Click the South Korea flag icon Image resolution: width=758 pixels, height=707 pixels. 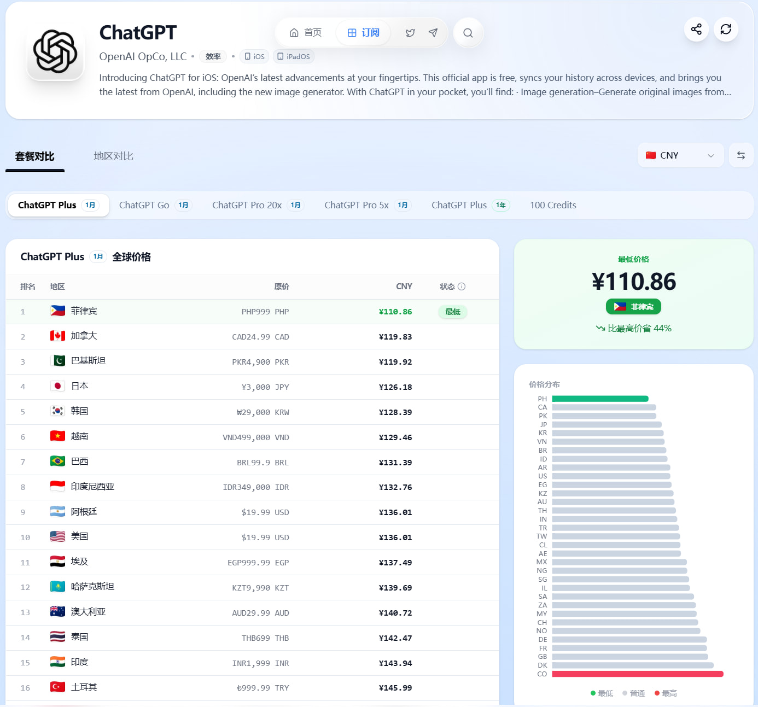pos(57,411)
